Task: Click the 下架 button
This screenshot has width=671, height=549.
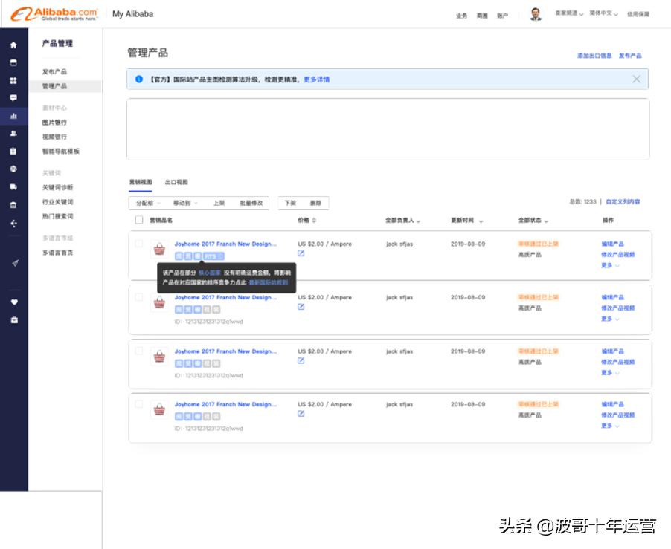Action: pos(290,203)
